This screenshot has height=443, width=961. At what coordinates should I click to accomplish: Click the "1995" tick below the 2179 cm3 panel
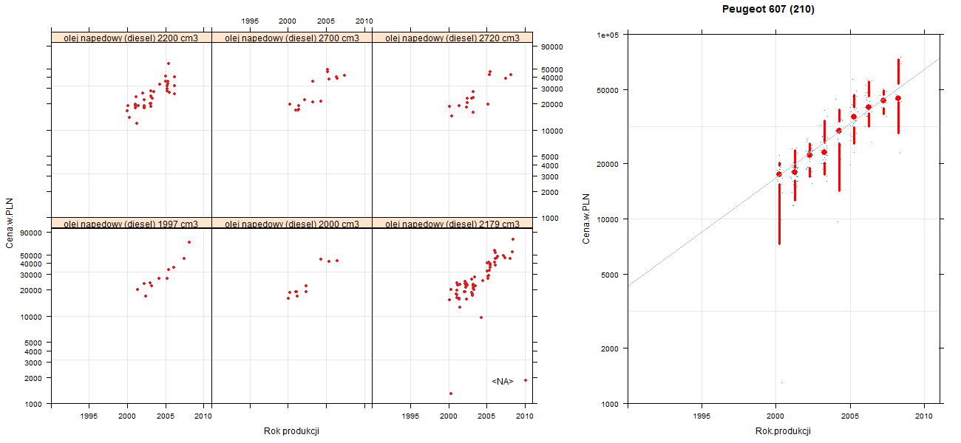coord(410,416)
